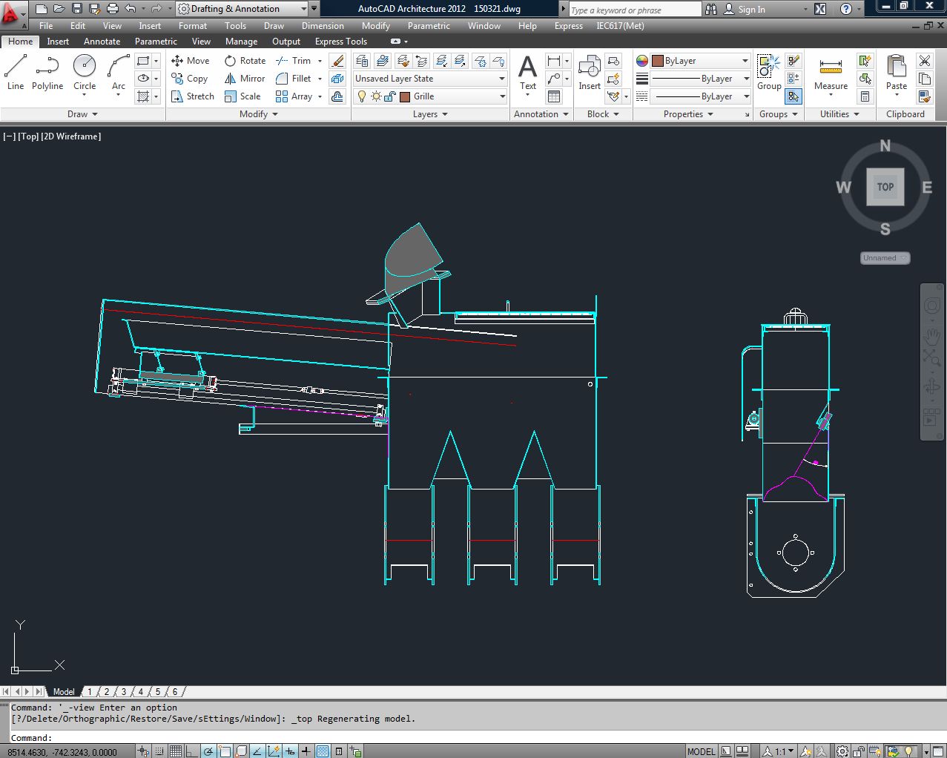
Task: Choose the Stretch tool
Action: click(192, 96)
